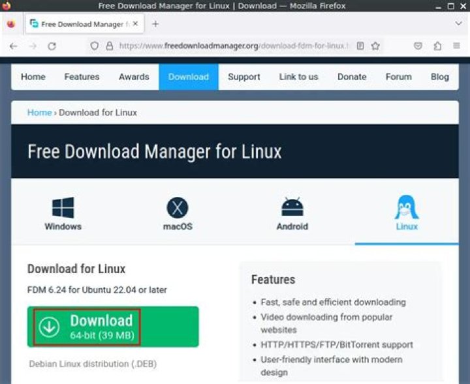Click the Firefox View icon in the tab bar
470x384 pixels.
(x=11, y=23)
